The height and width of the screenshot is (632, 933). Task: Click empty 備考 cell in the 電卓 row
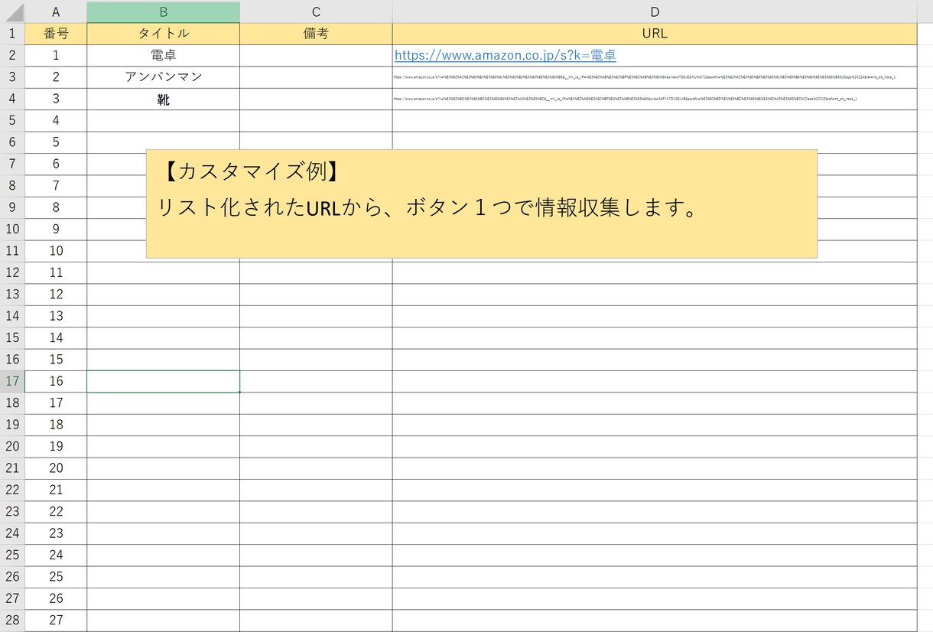coord(316,56)
